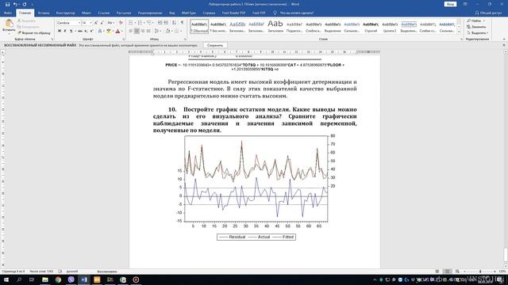Align paragraph text left

(x=131, y=31)
